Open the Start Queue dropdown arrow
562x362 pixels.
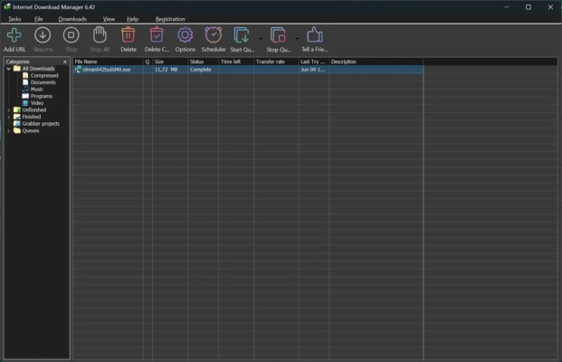click(x=261, y=39)
